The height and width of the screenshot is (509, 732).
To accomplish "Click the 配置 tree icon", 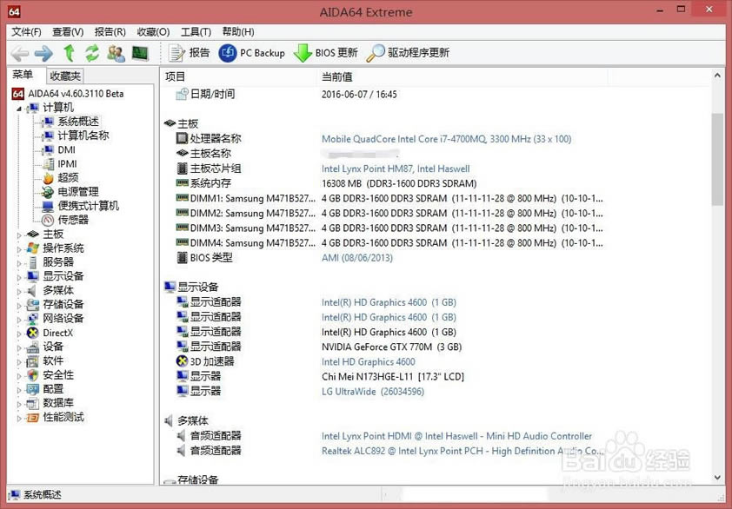I will click(x=33, y=389).
